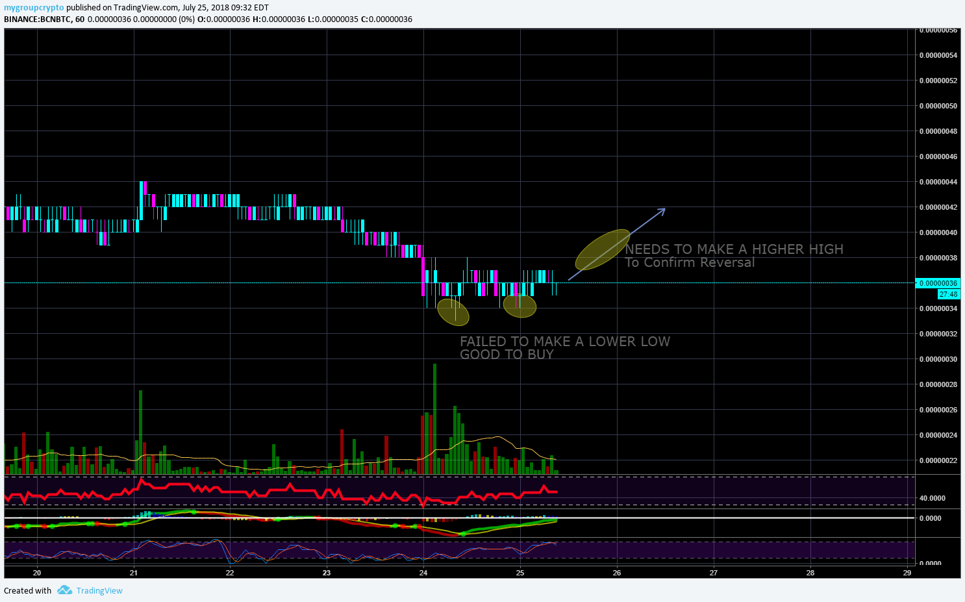The width and height of the screenshot is (965, 602).
Task: Select price axis label 0.00000048
Action: pyautogui.click(x=938, y=131)
